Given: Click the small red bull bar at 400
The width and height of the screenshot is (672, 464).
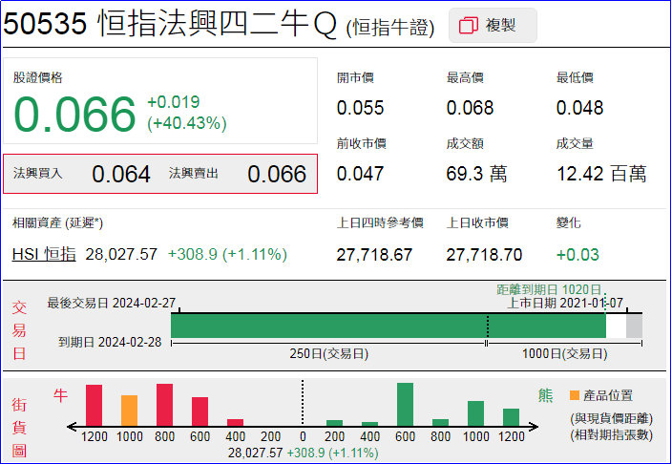Looking at the screenshot, I should point(235,423).
